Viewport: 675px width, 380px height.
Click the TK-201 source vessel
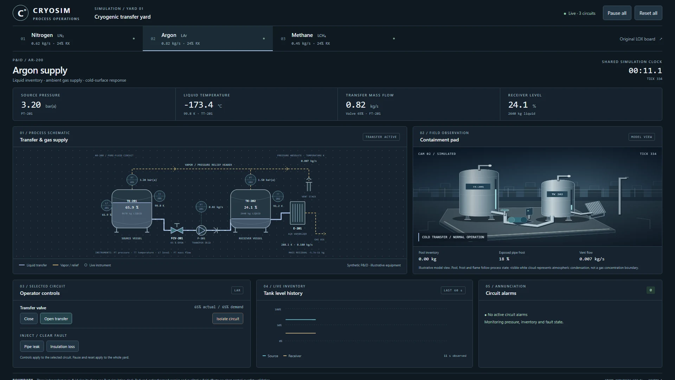tap(132, 209)
